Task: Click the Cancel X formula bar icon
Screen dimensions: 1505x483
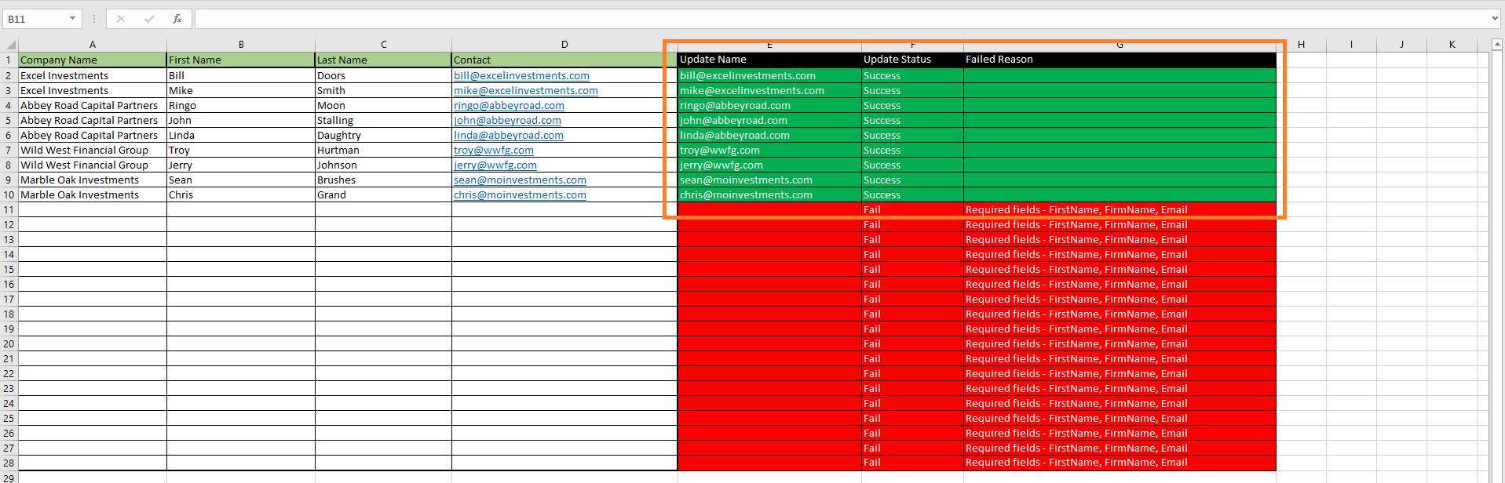Action: pyautogui.click(x=121, y=19)
